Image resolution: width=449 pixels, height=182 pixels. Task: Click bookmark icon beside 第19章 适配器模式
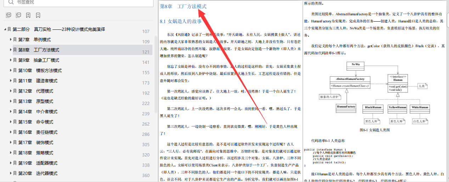[x=15, y=163]
